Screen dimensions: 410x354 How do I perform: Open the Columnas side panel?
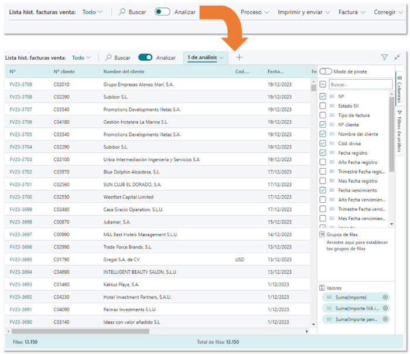(399, 89)
